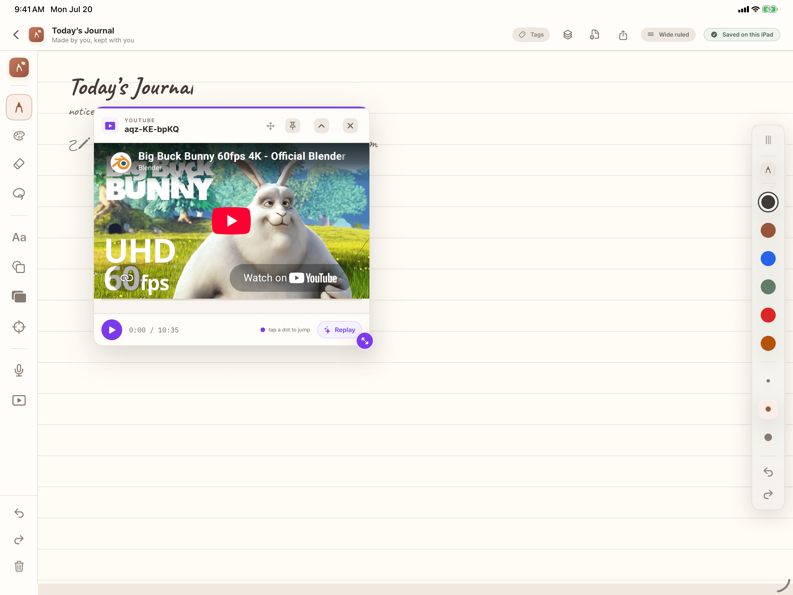Click the Replay button

pos(339,329)
